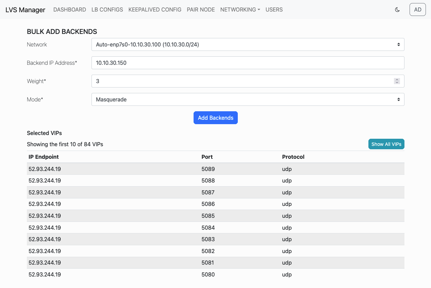Select port 5086 cell
The image size is (431, 288).
(208, 204)
